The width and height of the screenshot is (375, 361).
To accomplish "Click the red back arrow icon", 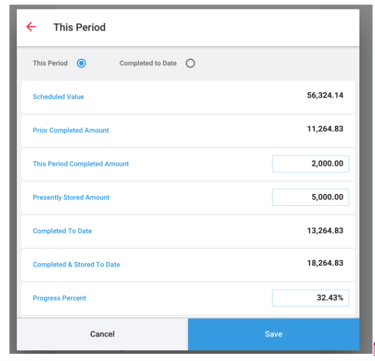I will [31, 27].
